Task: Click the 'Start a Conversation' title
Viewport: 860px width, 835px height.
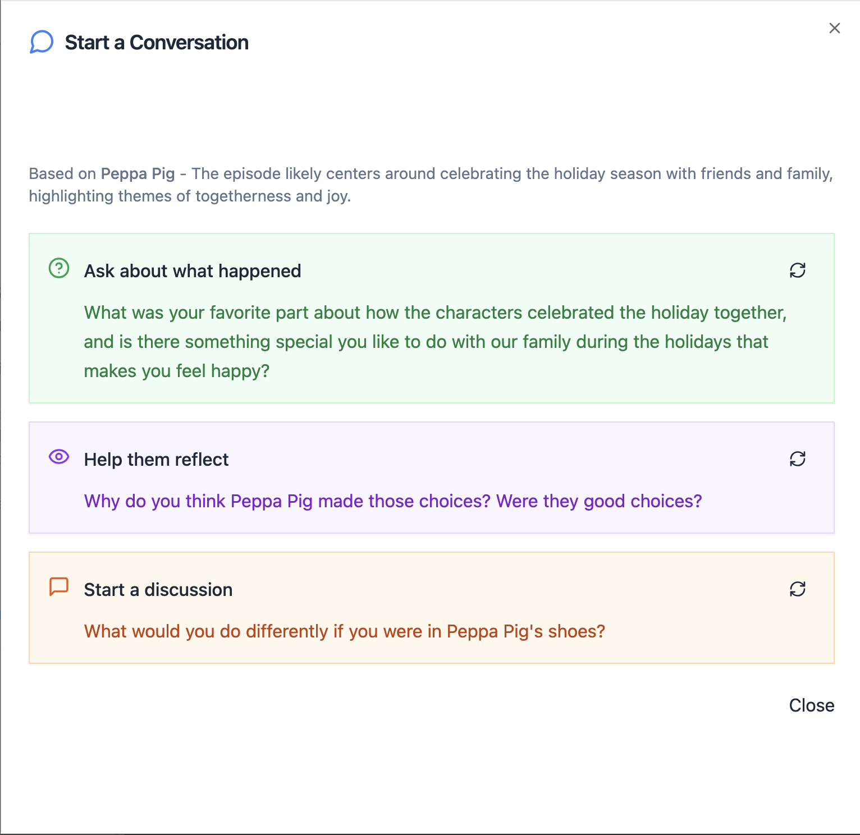Action: pos(157,43)
